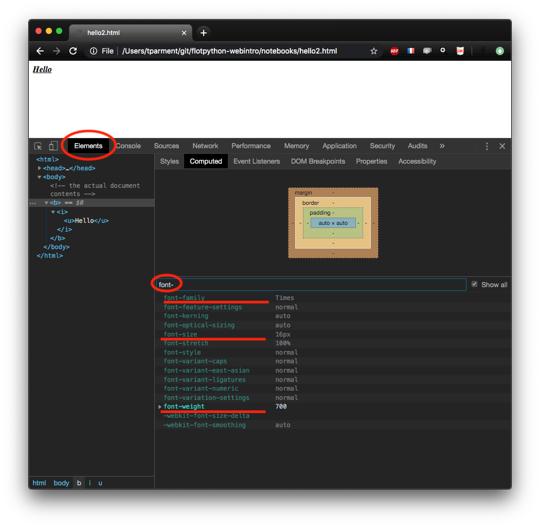Open a new browser tab with the plus icon
This screenshot has height=527, width=540.
point(203,32)
